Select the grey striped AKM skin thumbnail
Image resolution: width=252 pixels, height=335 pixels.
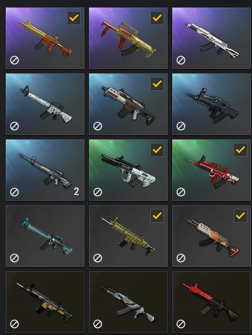tap(128, 302)
